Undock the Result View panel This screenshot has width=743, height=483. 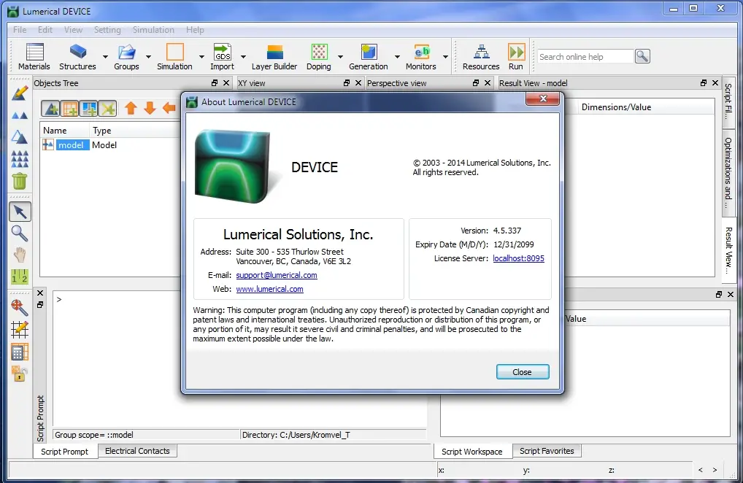pos(704,83)
